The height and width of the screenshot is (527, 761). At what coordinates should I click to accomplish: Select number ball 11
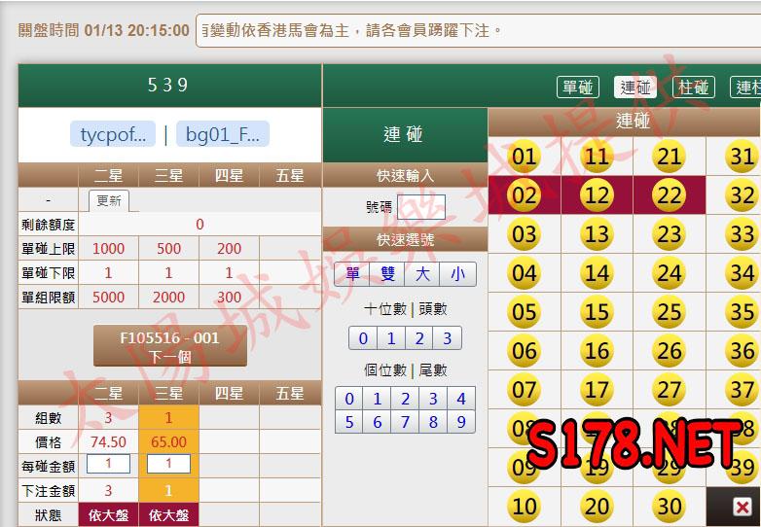point(597,157)
